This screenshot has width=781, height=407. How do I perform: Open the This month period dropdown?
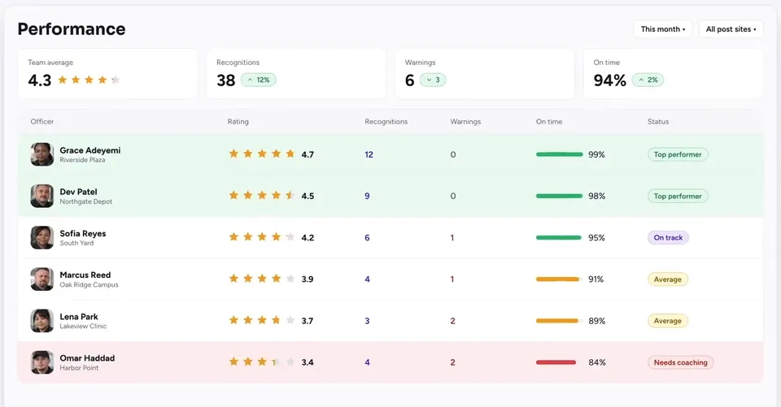[x=663, y=29]
